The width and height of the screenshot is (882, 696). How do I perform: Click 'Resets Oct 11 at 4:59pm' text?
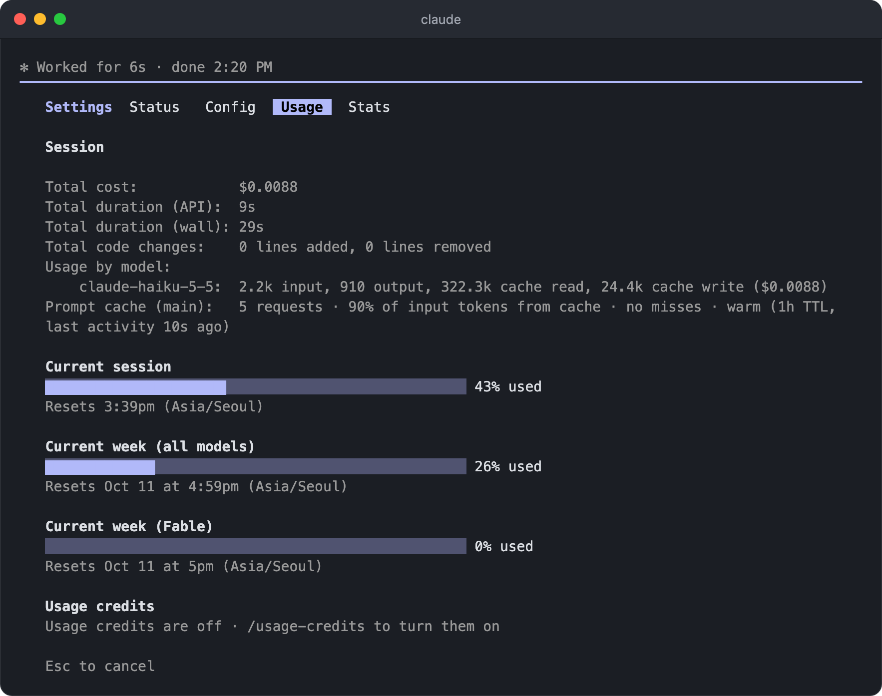(x=142, y=486)
